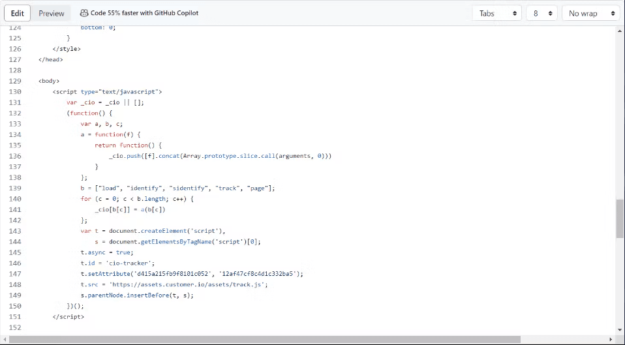Click the vertical scrollbar thumb

click(x=620, y=218)
